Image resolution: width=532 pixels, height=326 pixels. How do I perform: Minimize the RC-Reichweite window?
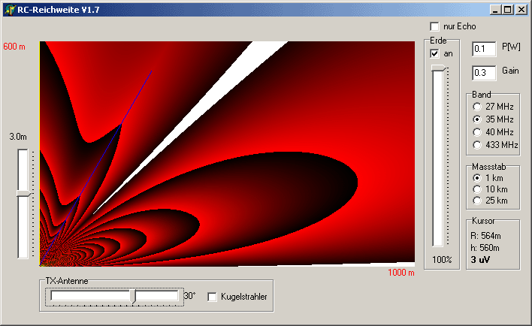click(496, 10)
